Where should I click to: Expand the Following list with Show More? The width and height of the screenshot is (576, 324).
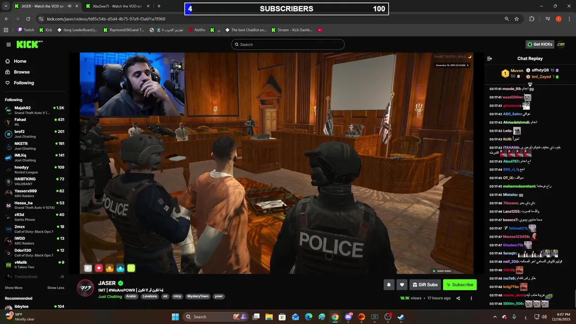pos(13,288)
